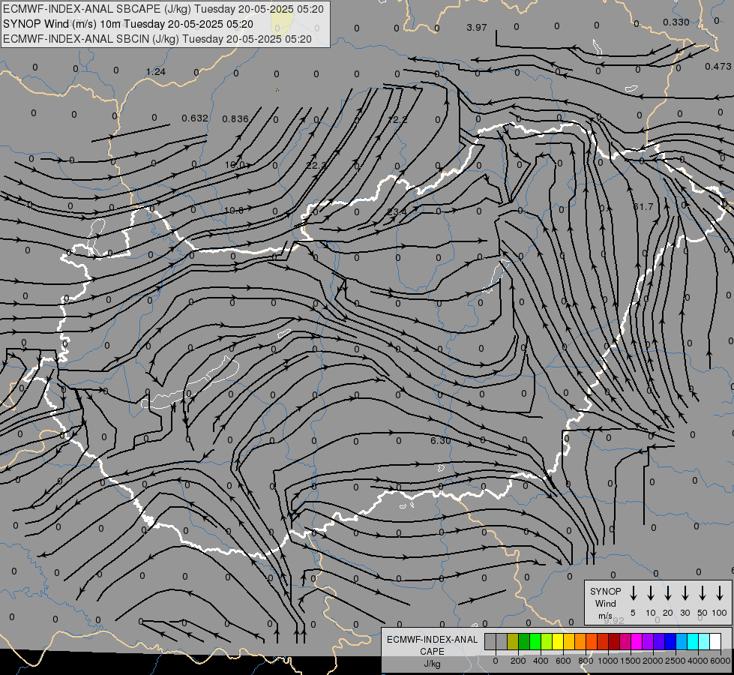The width and height of the screenshot is (734, 675).
Task: Click the 200 tick label on the CAPE scale
Action: click(x=518, y=661)
